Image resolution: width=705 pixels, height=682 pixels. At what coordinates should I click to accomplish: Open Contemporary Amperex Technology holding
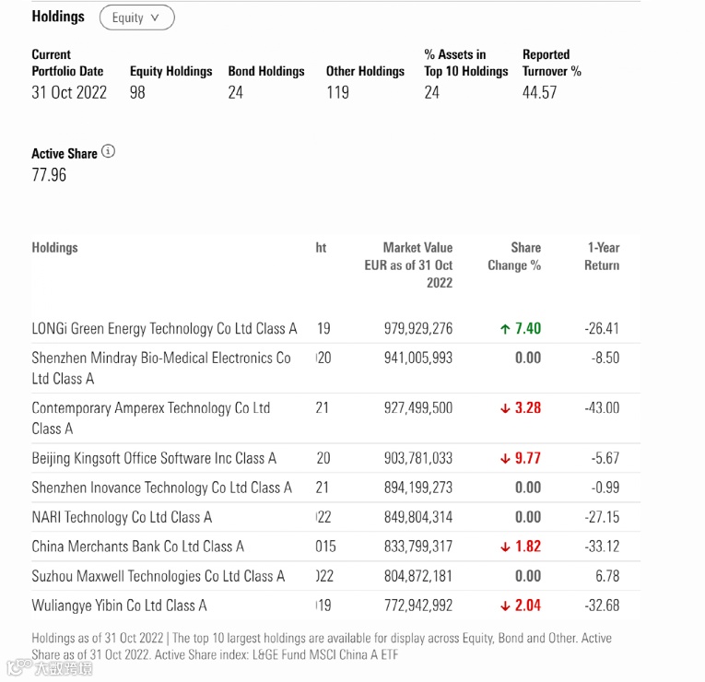coord(150,418)
